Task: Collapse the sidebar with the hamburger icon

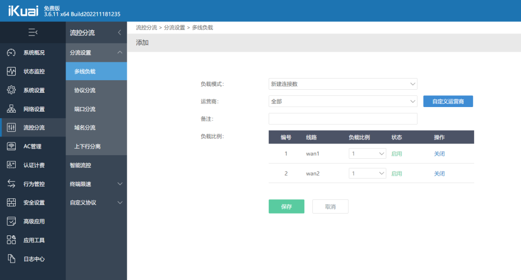Action: pos(33,32)
